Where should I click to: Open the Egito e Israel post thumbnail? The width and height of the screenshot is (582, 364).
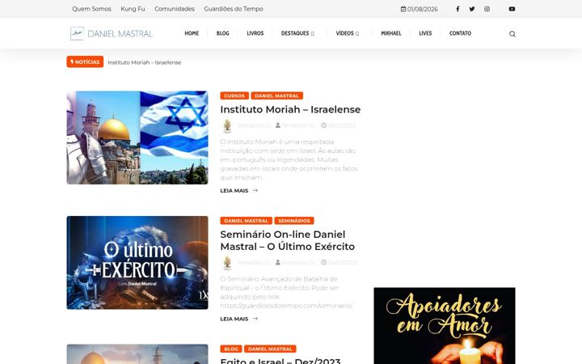click(x=137, y=354)
